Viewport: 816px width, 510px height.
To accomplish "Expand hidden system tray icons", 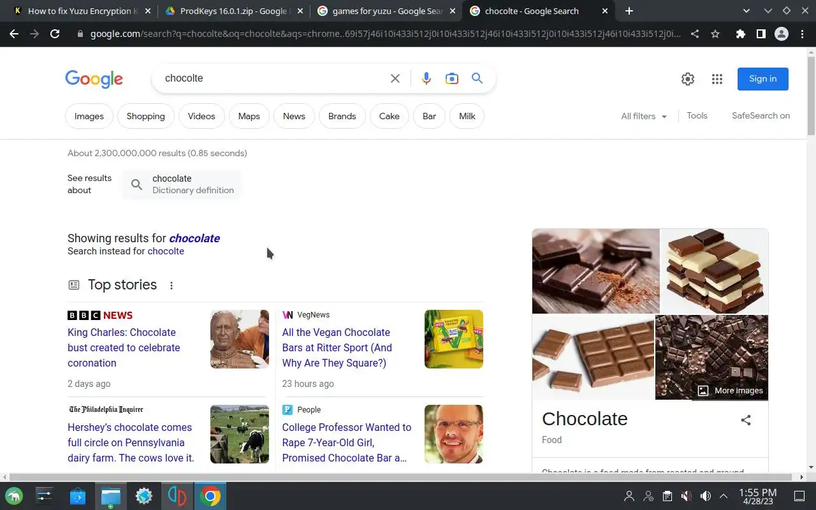I will 724,496.
